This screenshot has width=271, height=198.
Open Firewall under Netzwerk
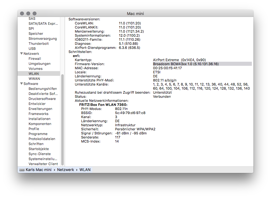pyautogui.click(x=35, y=59)
